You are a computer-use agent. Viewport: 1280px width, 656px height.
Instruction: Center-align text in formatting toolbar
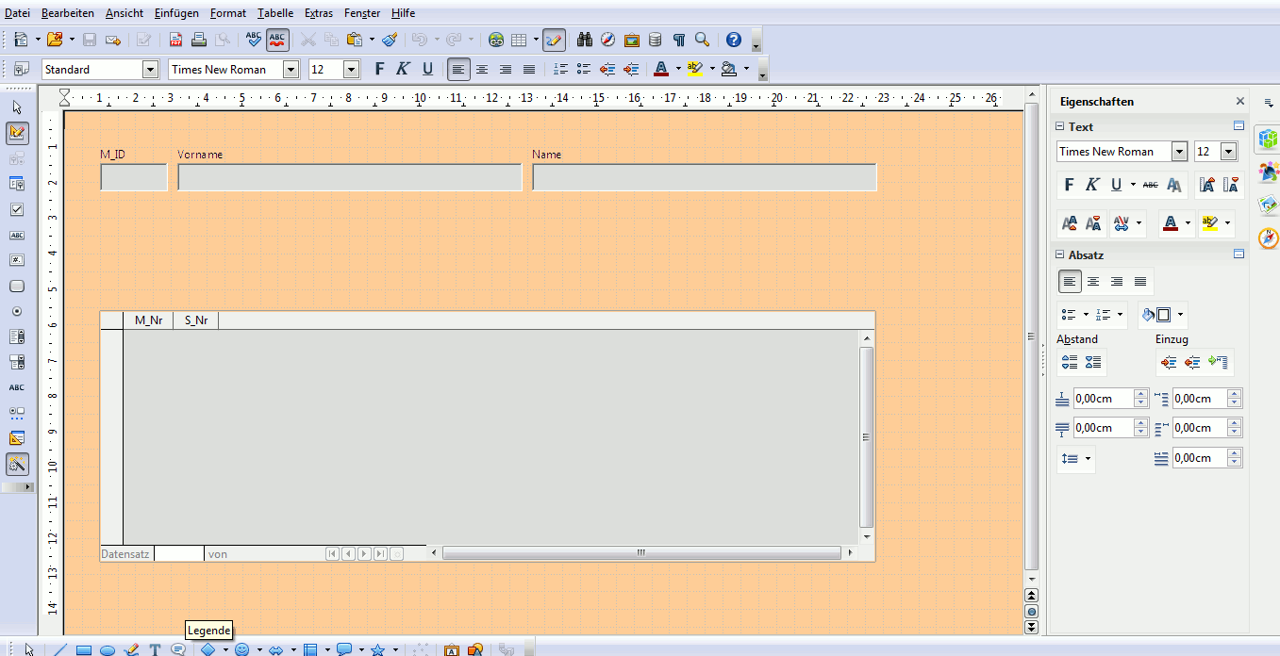pos(482,69)
